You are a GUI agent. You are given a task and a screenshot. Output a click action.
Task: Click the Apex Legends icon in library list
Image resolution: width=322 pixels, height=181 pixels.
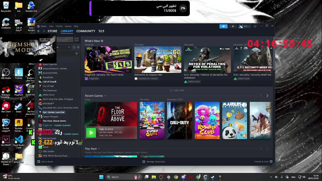(x=40, y=64)
